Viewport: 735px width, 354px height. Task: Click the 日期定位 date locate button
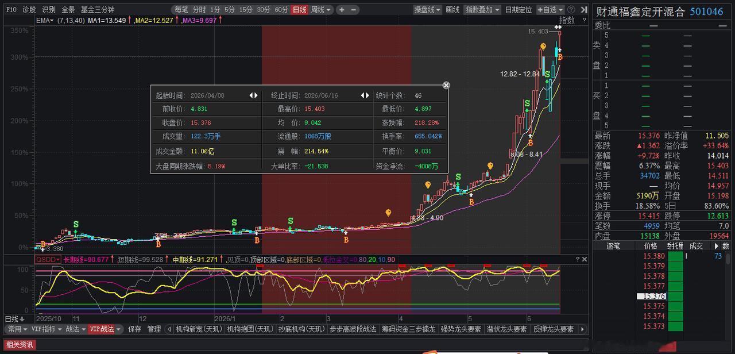[519, 10]
